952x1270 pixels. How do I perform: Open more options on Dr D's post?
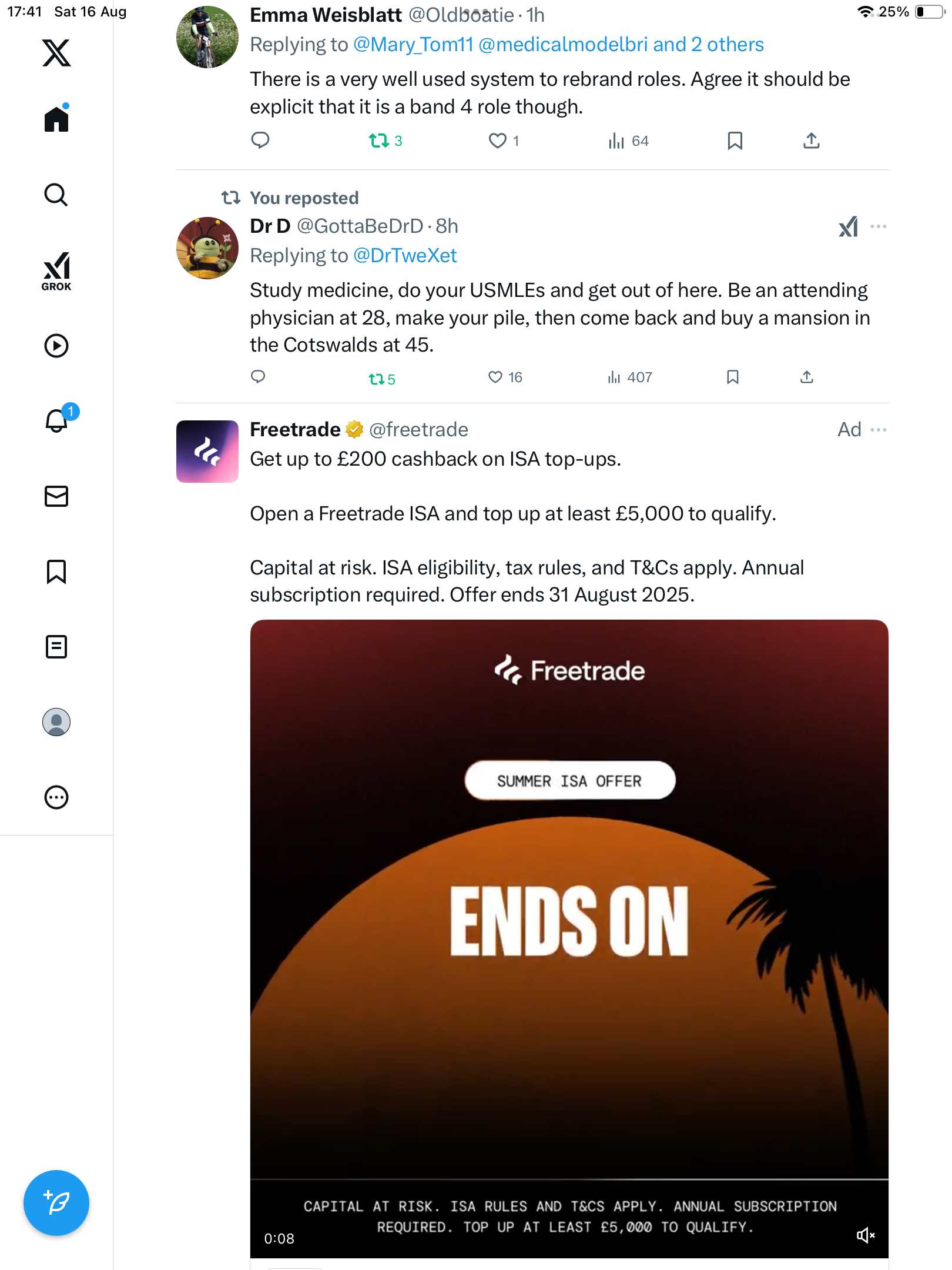[879, 226]
